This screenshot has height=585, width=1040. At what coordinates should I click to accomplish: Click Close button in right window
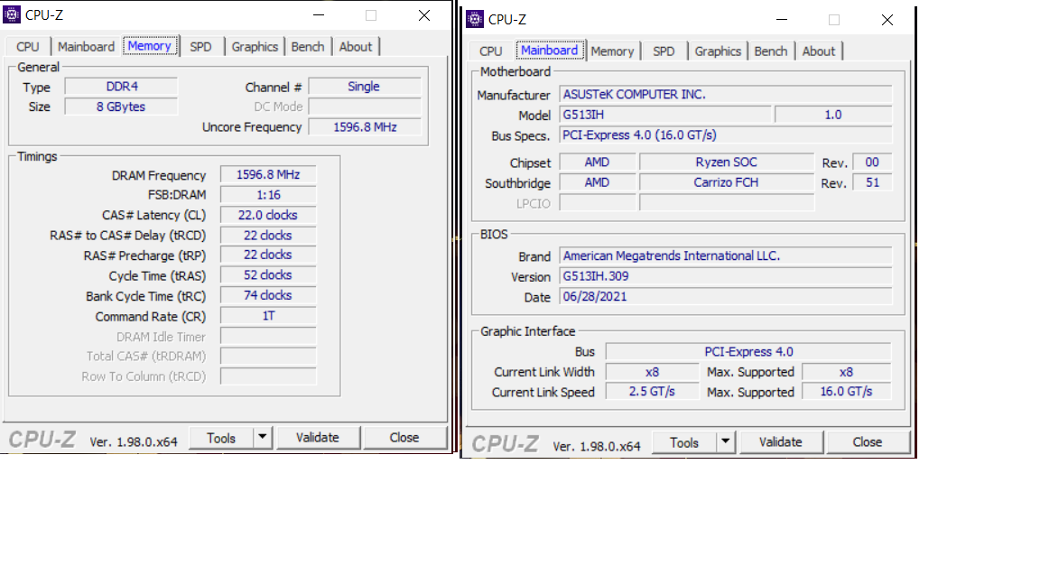tap(868, 442)
